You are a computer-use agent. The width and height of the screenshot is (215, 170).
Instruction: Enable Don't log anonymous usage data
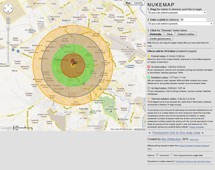[172, 155]
